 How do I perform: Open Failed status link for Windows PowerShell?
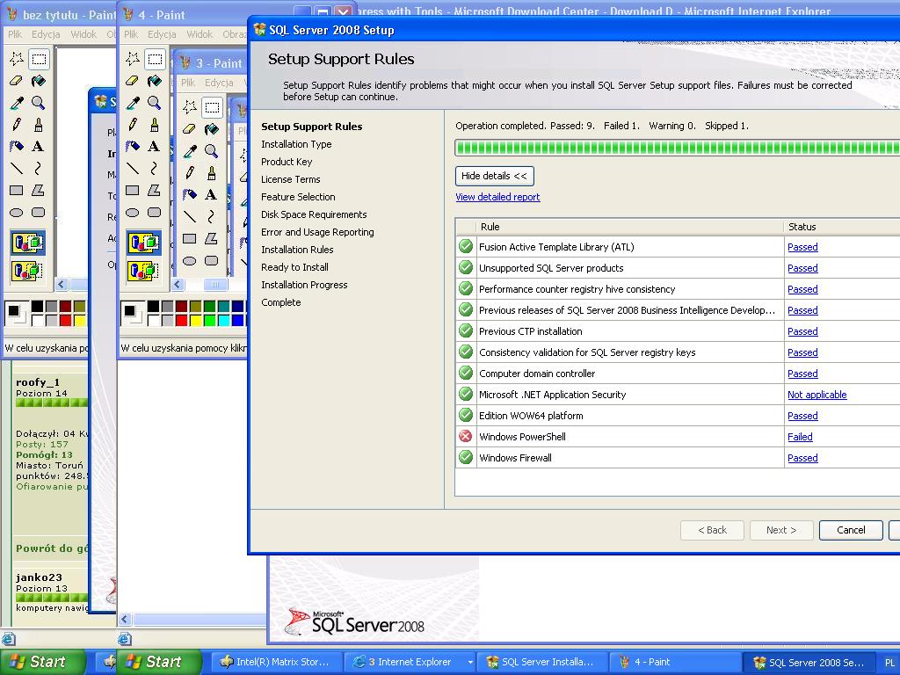pyautogui.click(x=800, y=437)
